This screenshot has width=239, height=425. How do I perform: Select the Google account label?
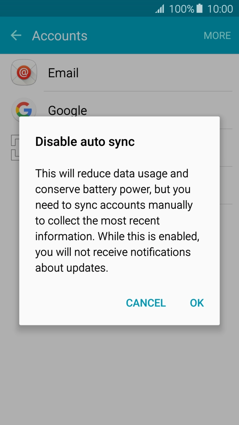(67, 110)
